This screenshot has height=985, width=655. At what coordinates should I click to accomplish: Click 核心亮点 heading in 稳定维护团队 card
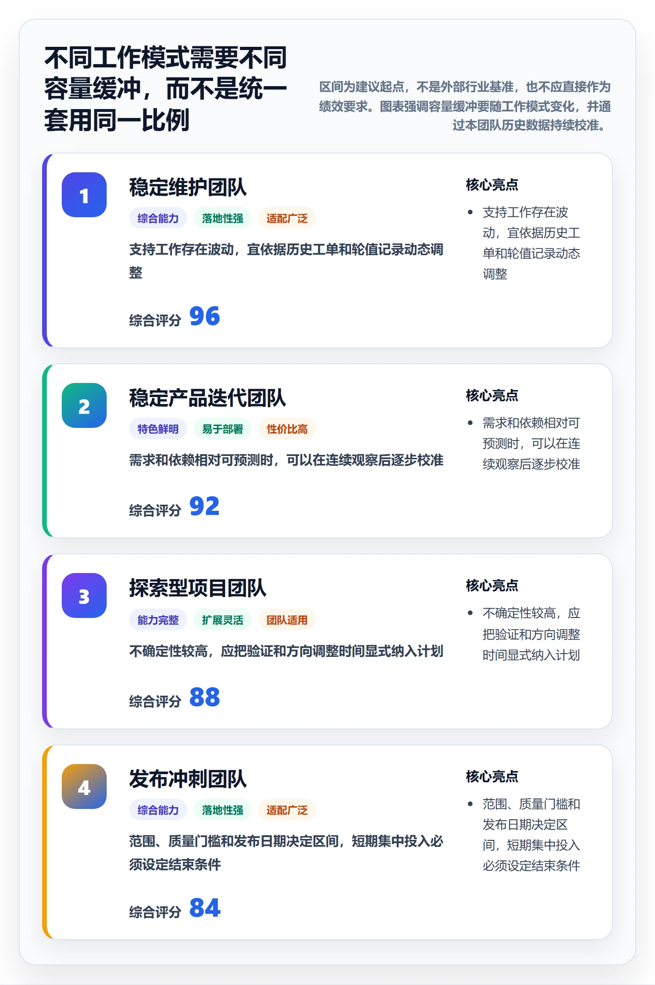coord(492,185)
